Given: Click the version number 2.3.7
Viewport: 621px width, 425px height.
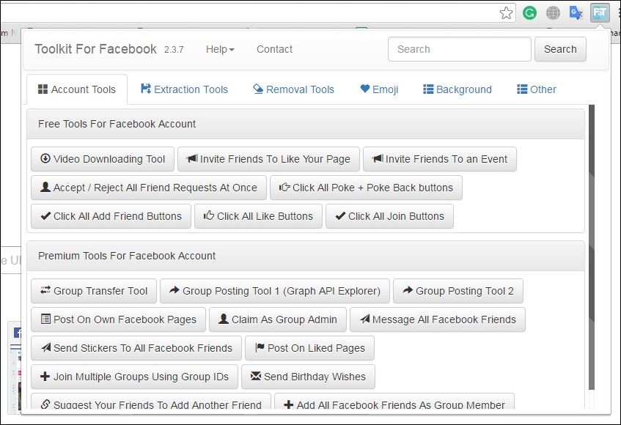Looking at the screenshot, I should click(x=174, y=50).
